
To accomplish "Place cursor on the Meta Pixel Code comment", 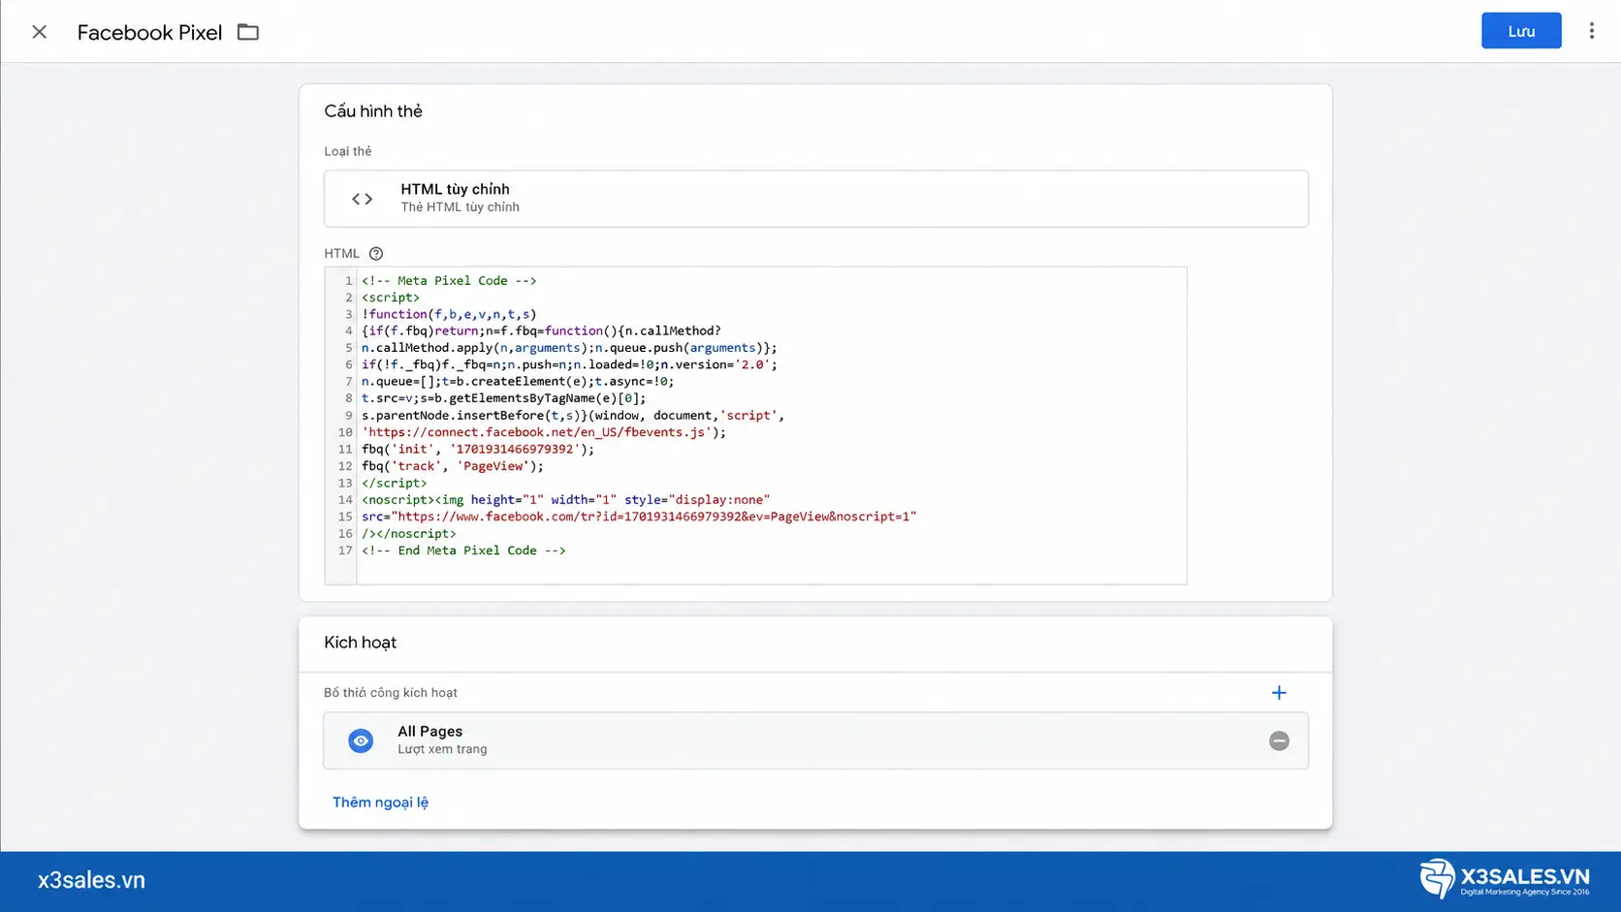I will pyautogui.click(x=449, y=281).
